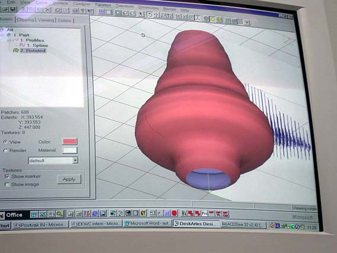Click the print toolbar icon
Viewport: 337px width, 253px height.
tap(75, 11)
